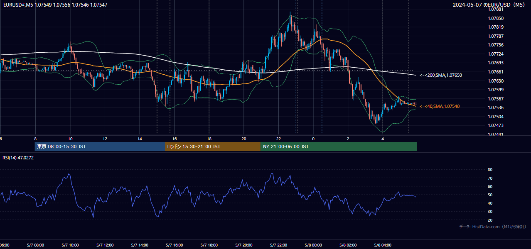The height and width of the screenshot is (249, 531).
Task: Click price axis value 1.07693
Action: [x=496, y=63]
